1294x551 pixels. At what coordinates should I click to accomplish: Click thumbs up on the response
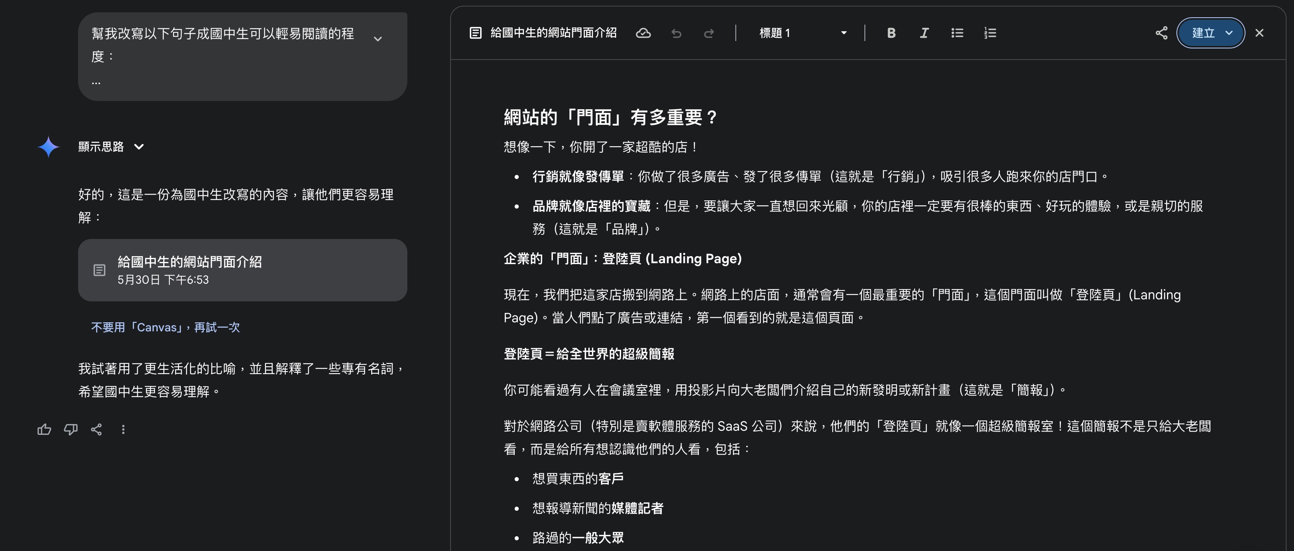pos(44,429)
